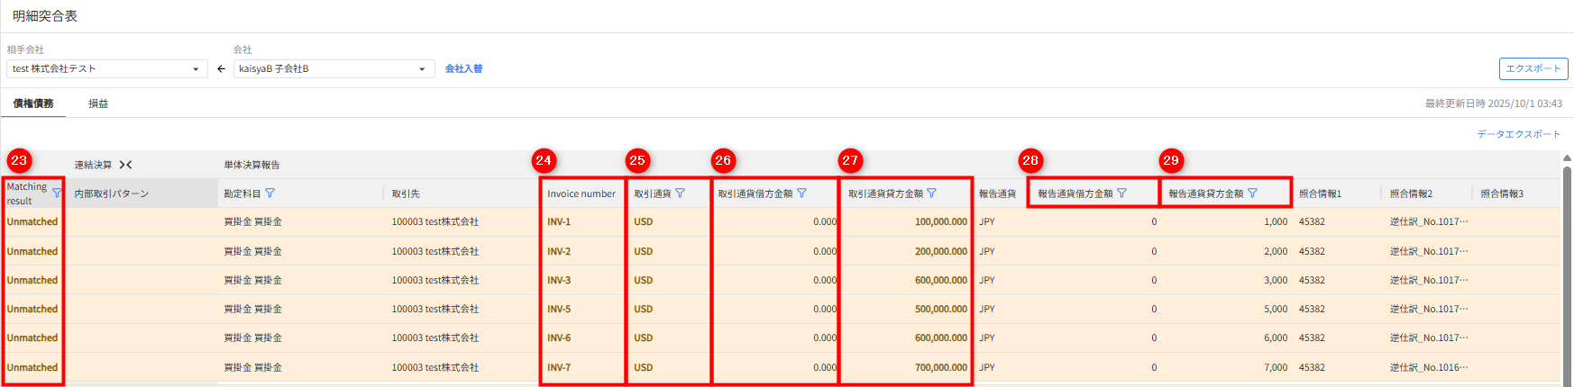Click the データエクスポート link
The width and height of the screenshot is (1574, 387).
tap(1518, 134)
